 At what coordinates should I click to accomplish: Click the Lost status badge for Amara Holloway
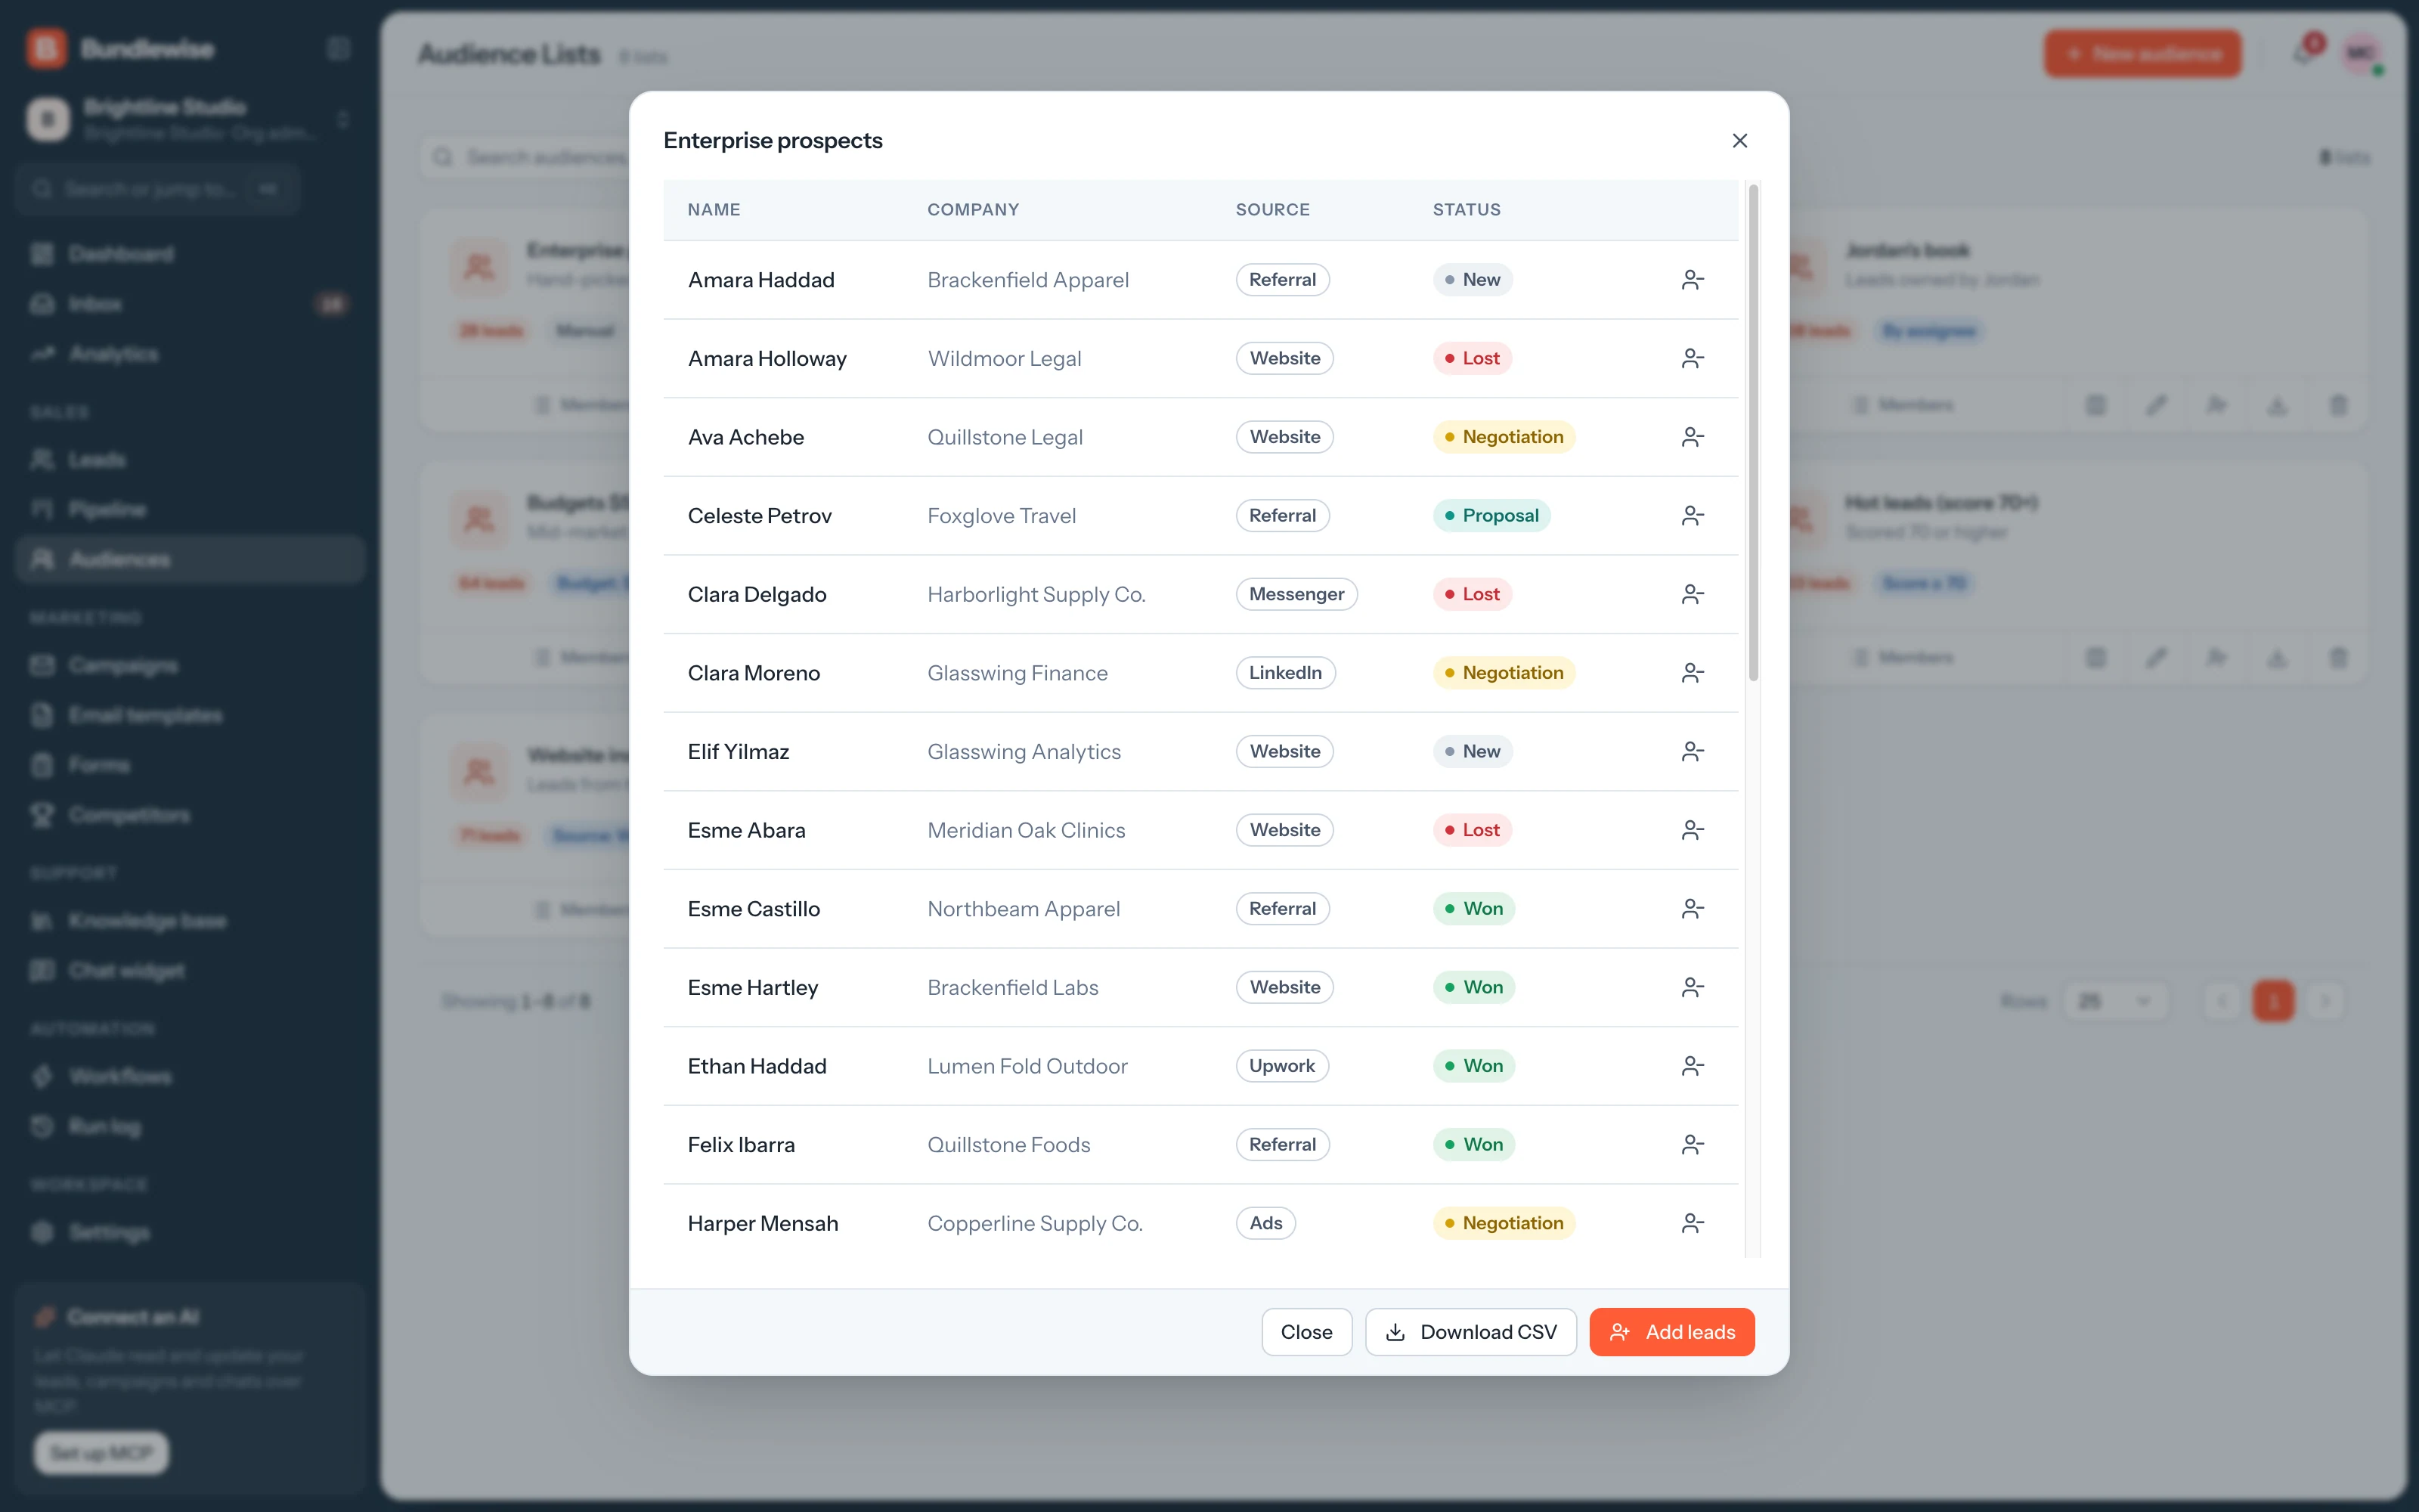tap(1473, 358)
